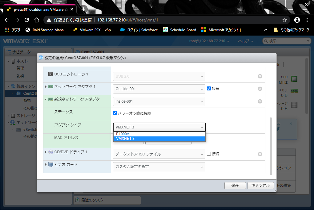314x210 pixels.
Task: Select VMXNET 3 adapter type option
Action: [x=159, y=139]
